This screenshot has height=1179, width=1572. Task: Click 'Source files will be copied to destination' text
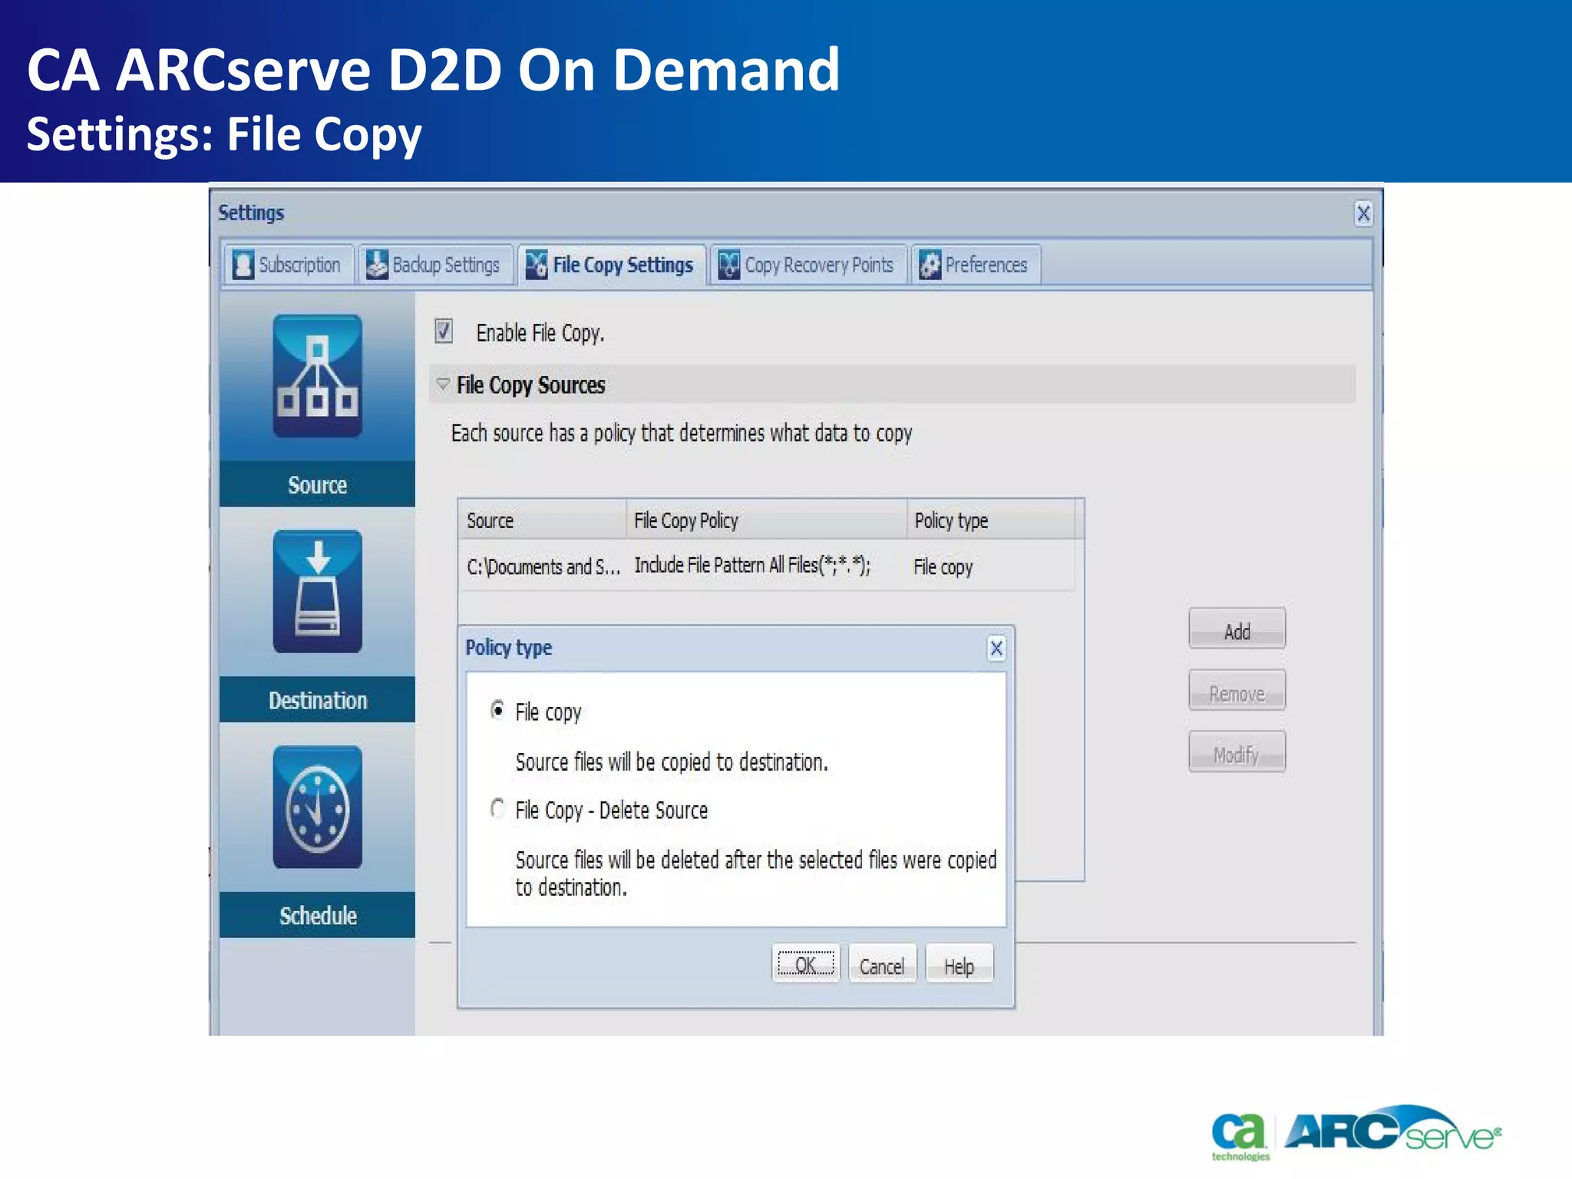tap(672, 762)
